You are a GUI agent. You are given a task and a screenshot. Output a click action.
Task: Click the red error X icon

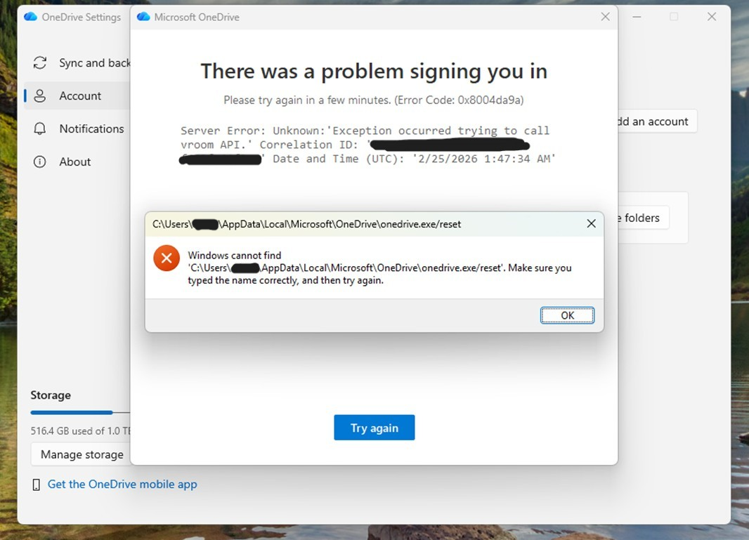click(167, 258)
